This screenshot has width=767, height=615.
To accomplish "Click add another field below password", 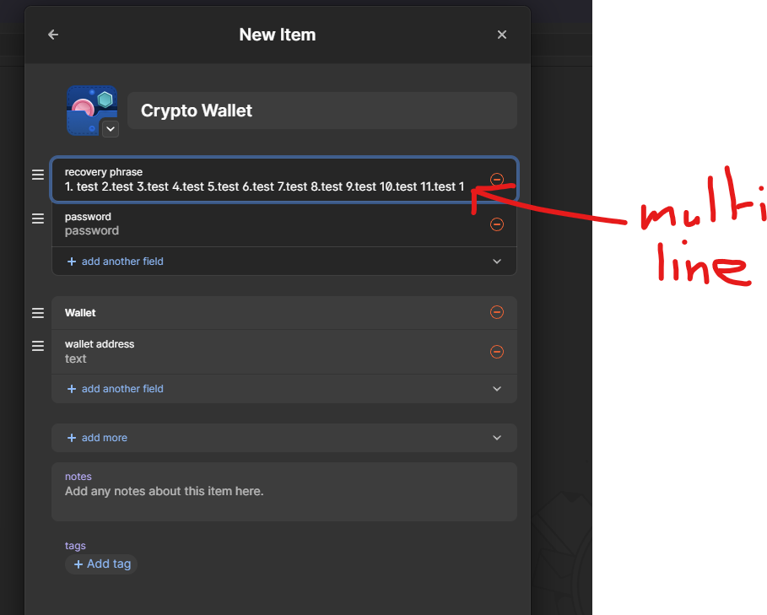I will 122,262.
